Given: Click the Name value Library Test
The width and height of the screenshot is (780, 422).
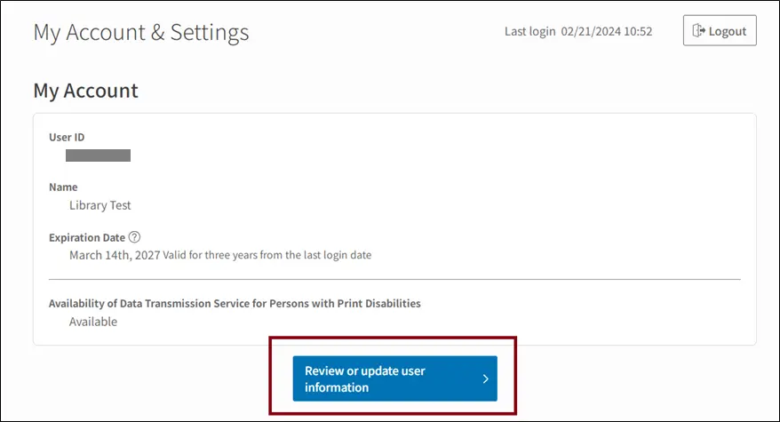Looking at the screenshot, I should point(100,205).
